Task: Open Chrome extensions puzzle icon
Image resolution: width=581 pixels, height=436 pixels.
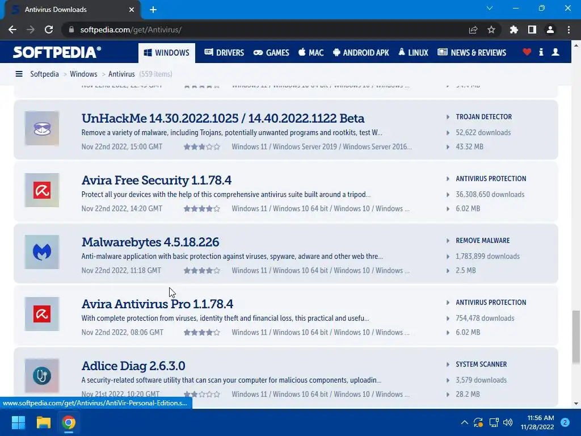Action: point(514,30)
